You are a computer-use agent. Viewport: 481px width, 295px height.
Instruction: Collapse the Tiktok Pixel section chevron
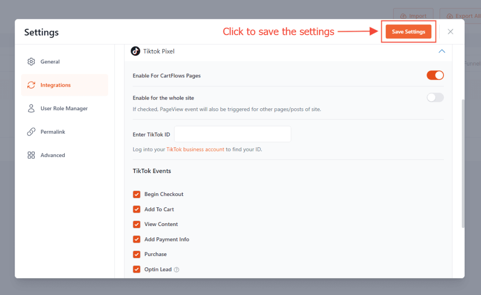tap(442, 51)
